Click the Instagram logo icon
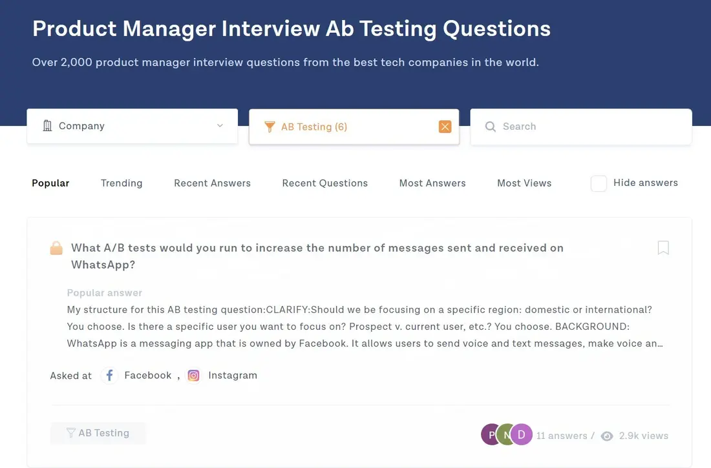The height and width of the screenshot is (468, 711). tap(194, 376)
